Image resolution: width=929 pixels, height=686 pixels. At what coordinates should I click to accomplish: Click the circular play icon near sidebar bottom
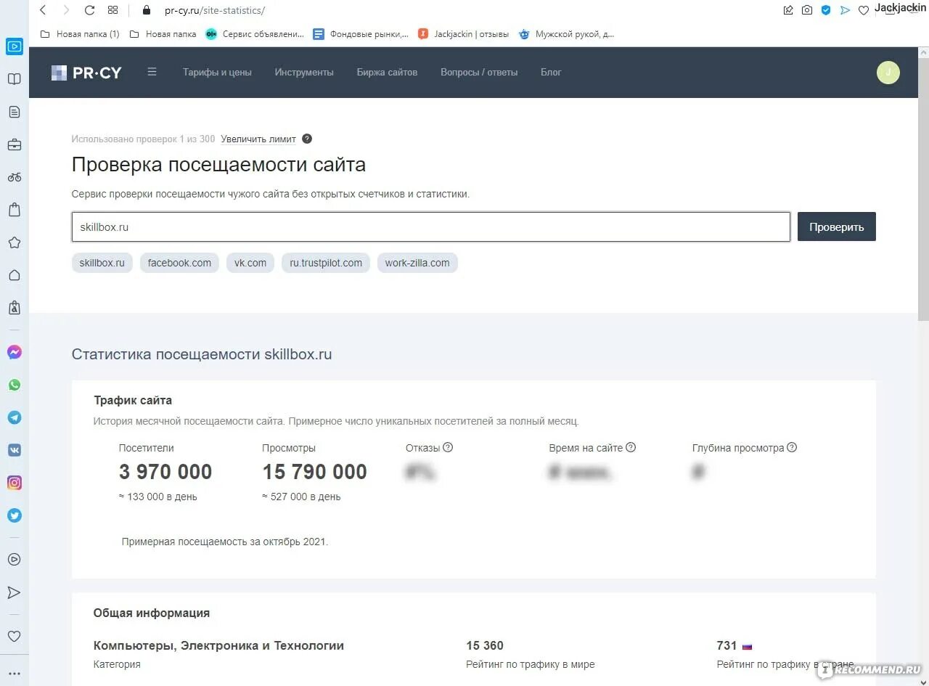[14, 560]
